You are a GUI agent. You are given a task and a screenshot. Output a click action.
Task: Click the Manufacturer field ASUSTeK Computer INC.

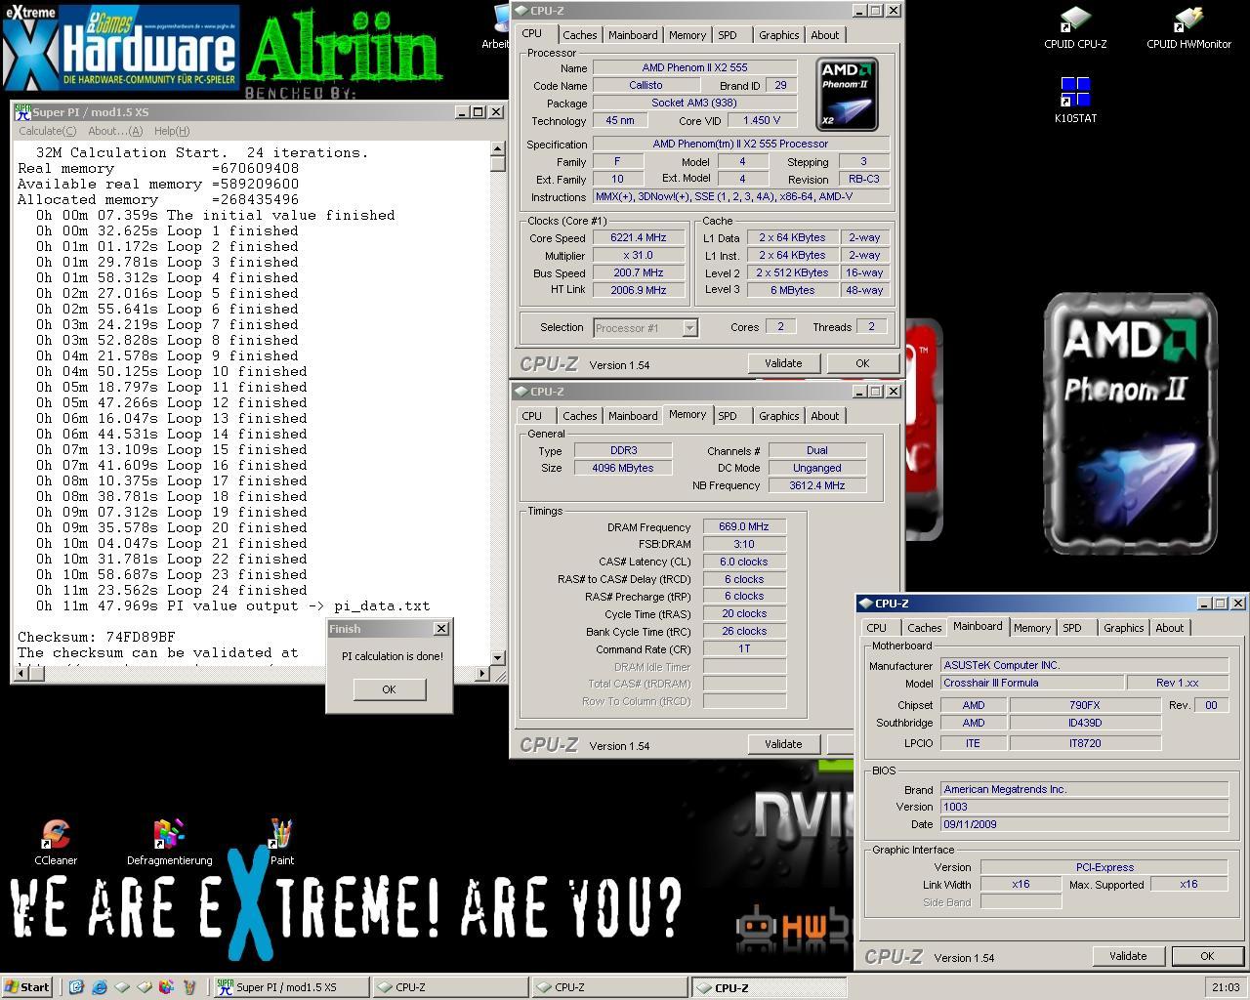[1084, 665]
